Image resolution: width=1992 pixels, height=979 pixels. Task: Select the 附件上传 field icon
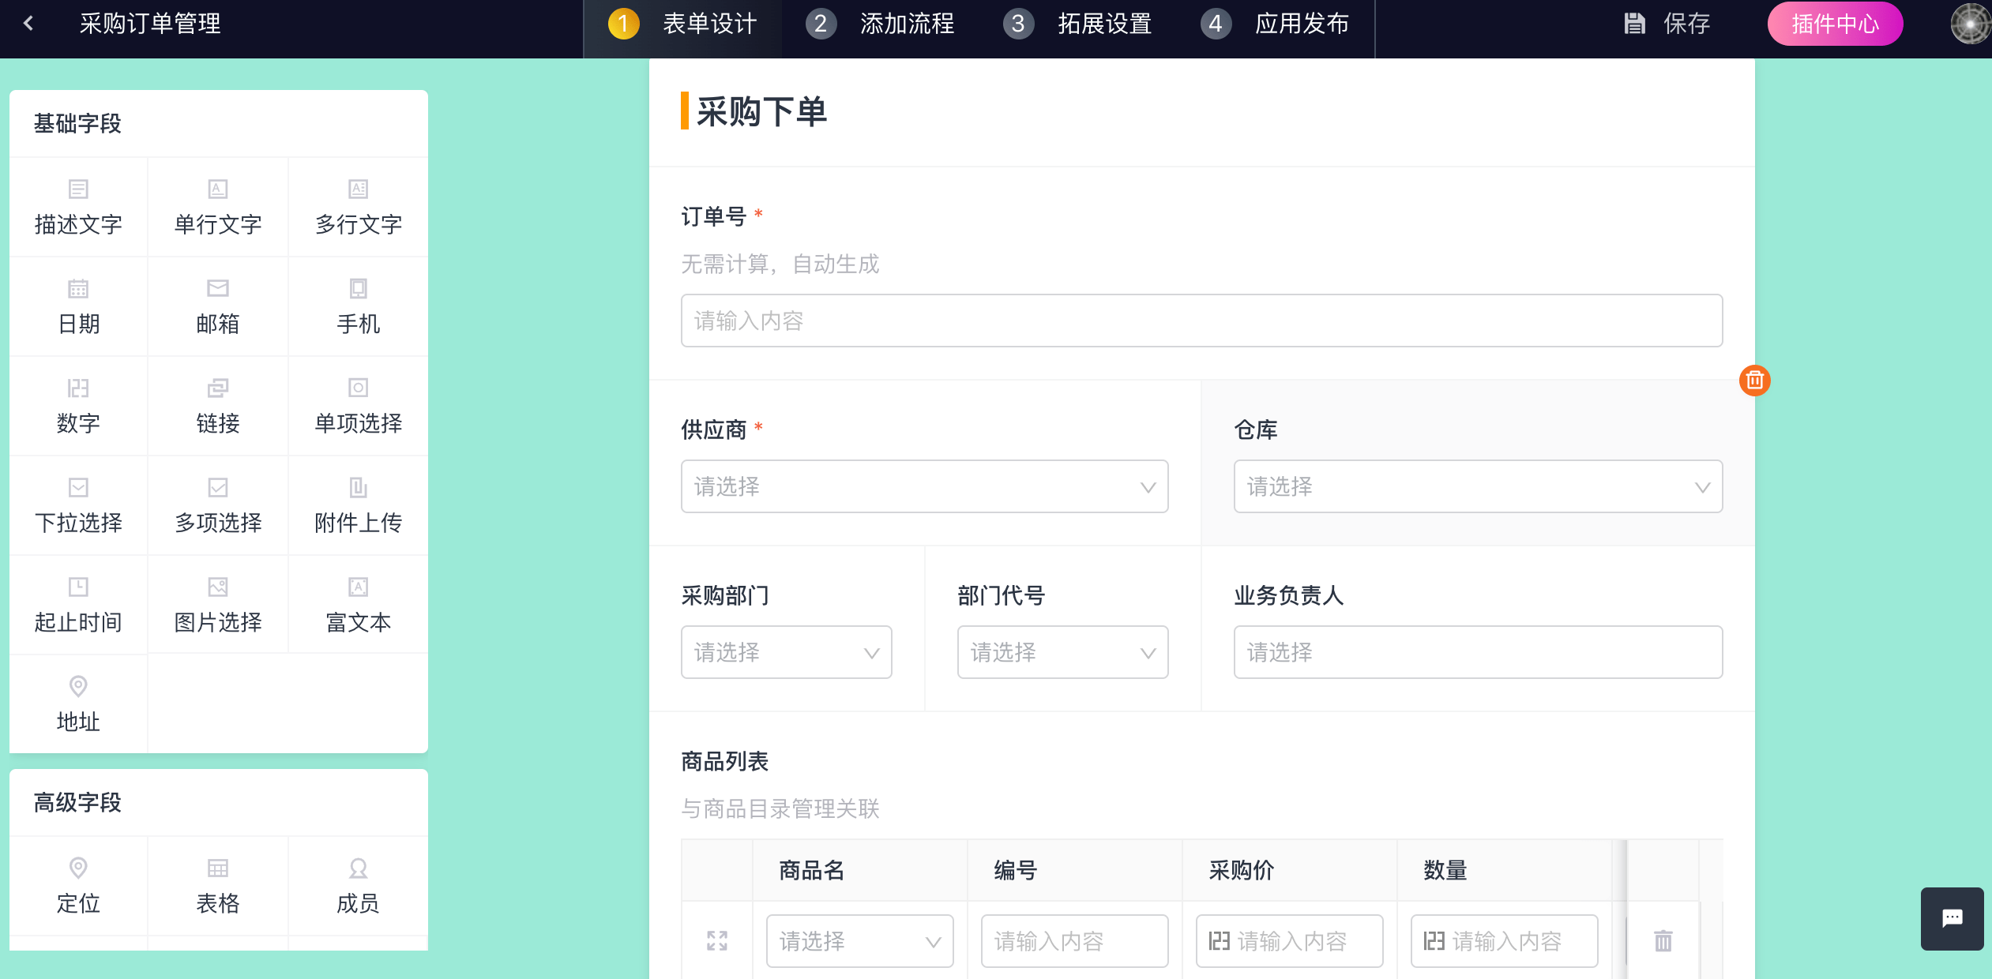point(358,488)
